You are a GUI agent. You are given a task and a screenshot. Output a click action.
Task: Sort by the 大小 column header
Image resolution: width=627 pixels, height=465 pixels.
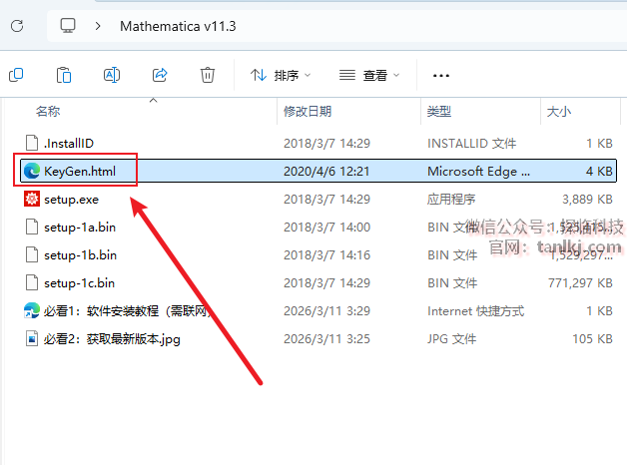[559, 111]
